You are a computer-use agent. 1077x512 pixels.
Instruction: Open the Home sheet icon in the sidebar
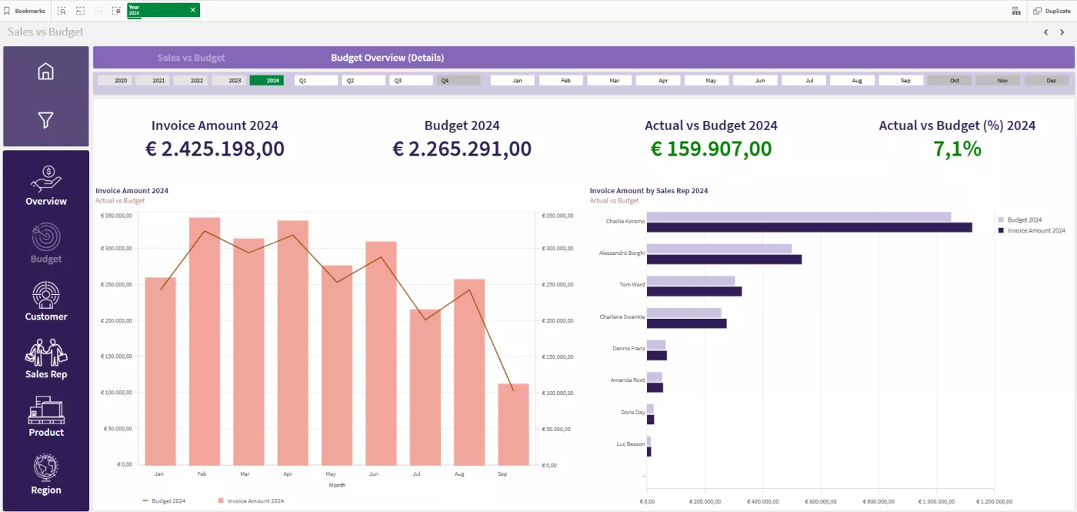(45, 72)
